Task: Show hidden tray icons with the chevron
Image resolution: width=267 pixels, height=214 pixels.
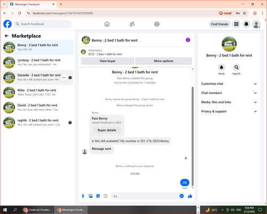Action: point(223,210)
